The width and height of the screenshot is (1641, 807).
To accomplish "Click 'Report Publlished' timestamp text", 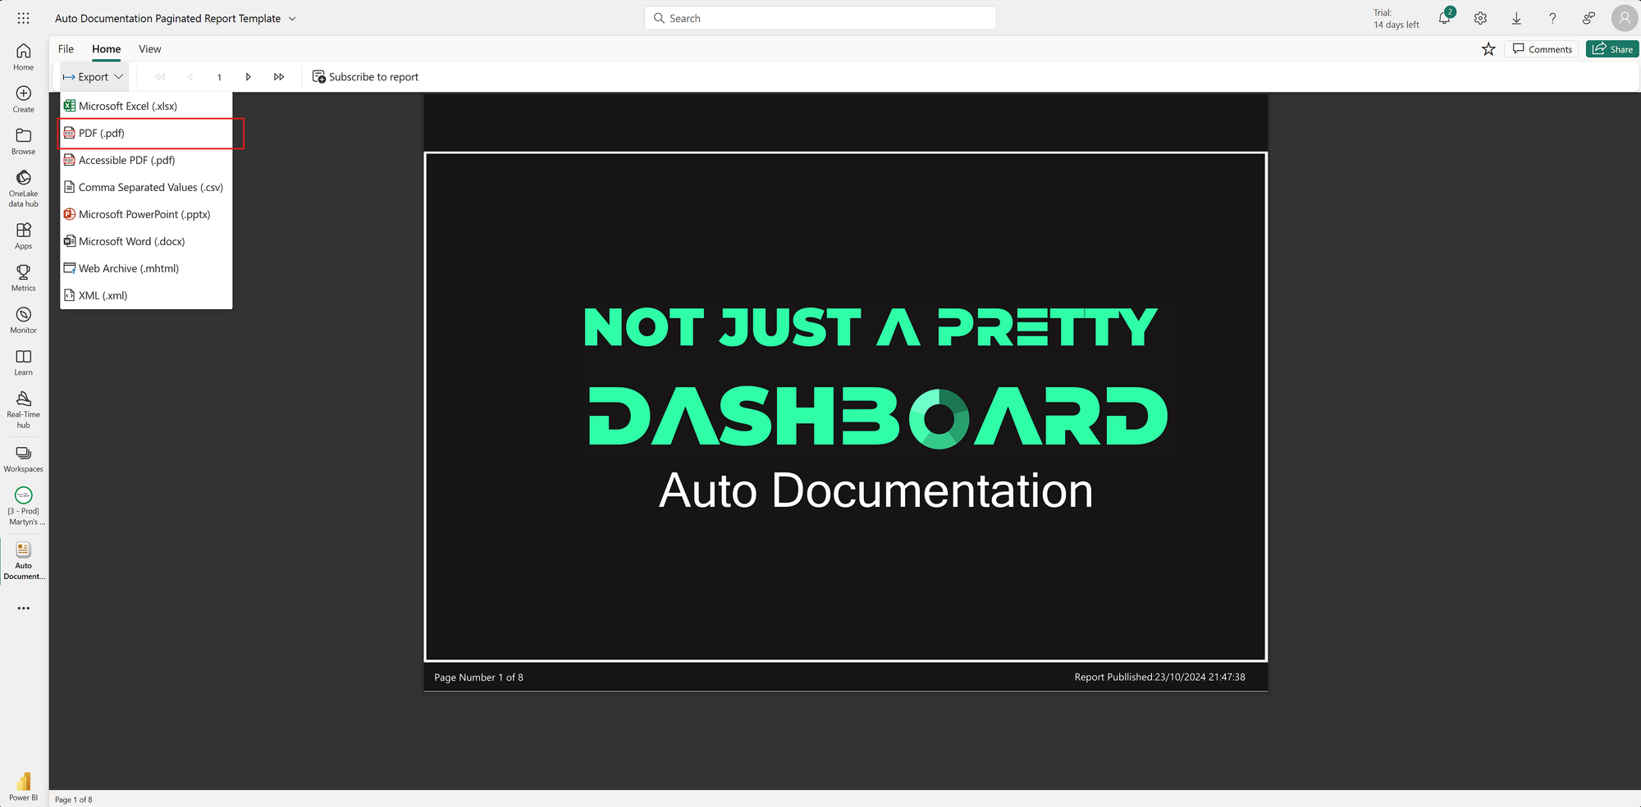I will [x=1159, y=677].
